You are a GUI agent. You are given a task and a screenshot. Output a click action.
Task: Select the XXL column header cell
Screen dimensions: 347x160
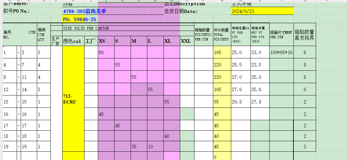(x=187, y=41)
